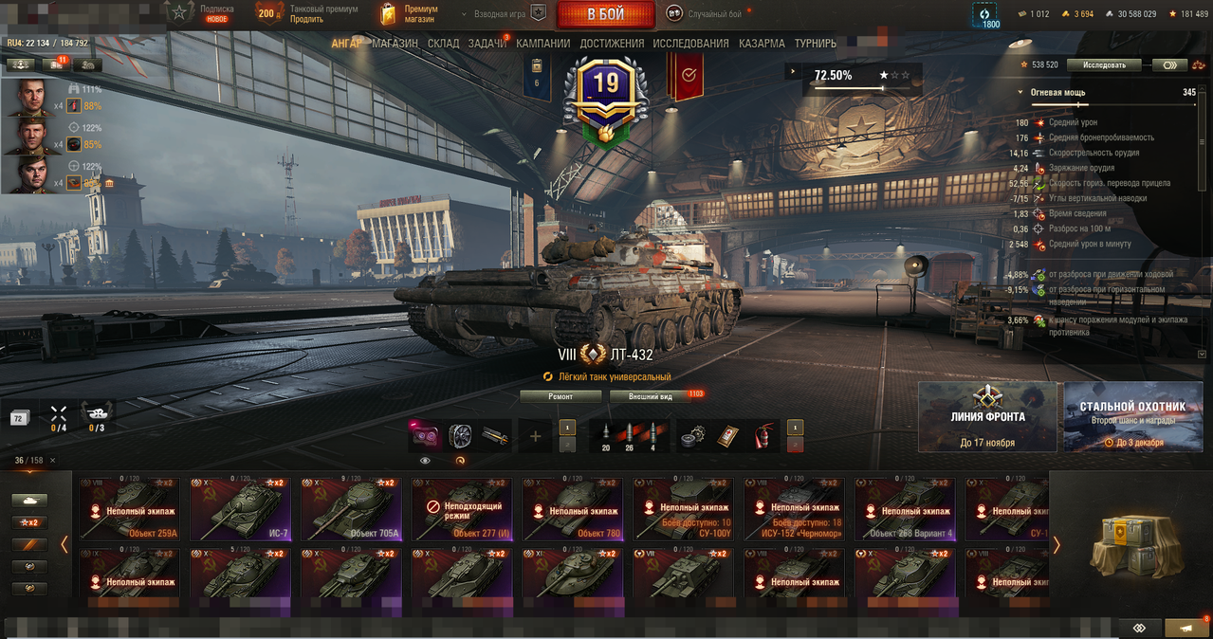The height and width of the screenshot is (639, 1213).
Task: Click the platoon shield icon next to Взводная игра
Action: [539, 13]
